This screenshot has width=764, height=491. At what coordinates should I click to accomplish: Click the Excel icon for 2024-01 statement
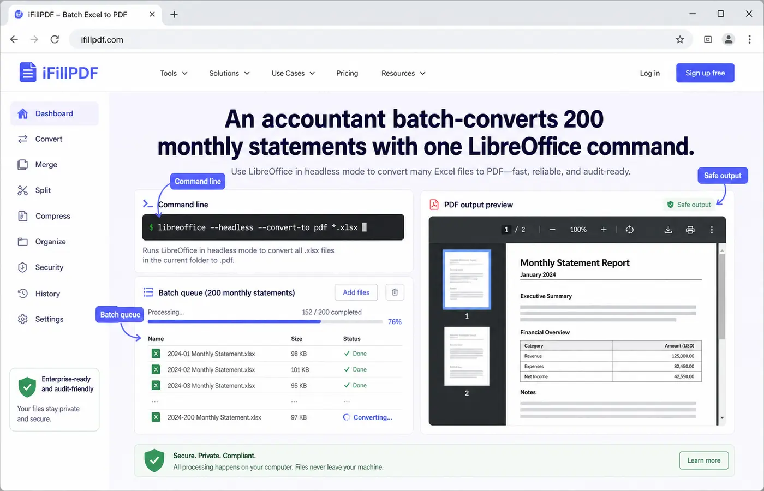pyautogui.click(x=156, y=354)
